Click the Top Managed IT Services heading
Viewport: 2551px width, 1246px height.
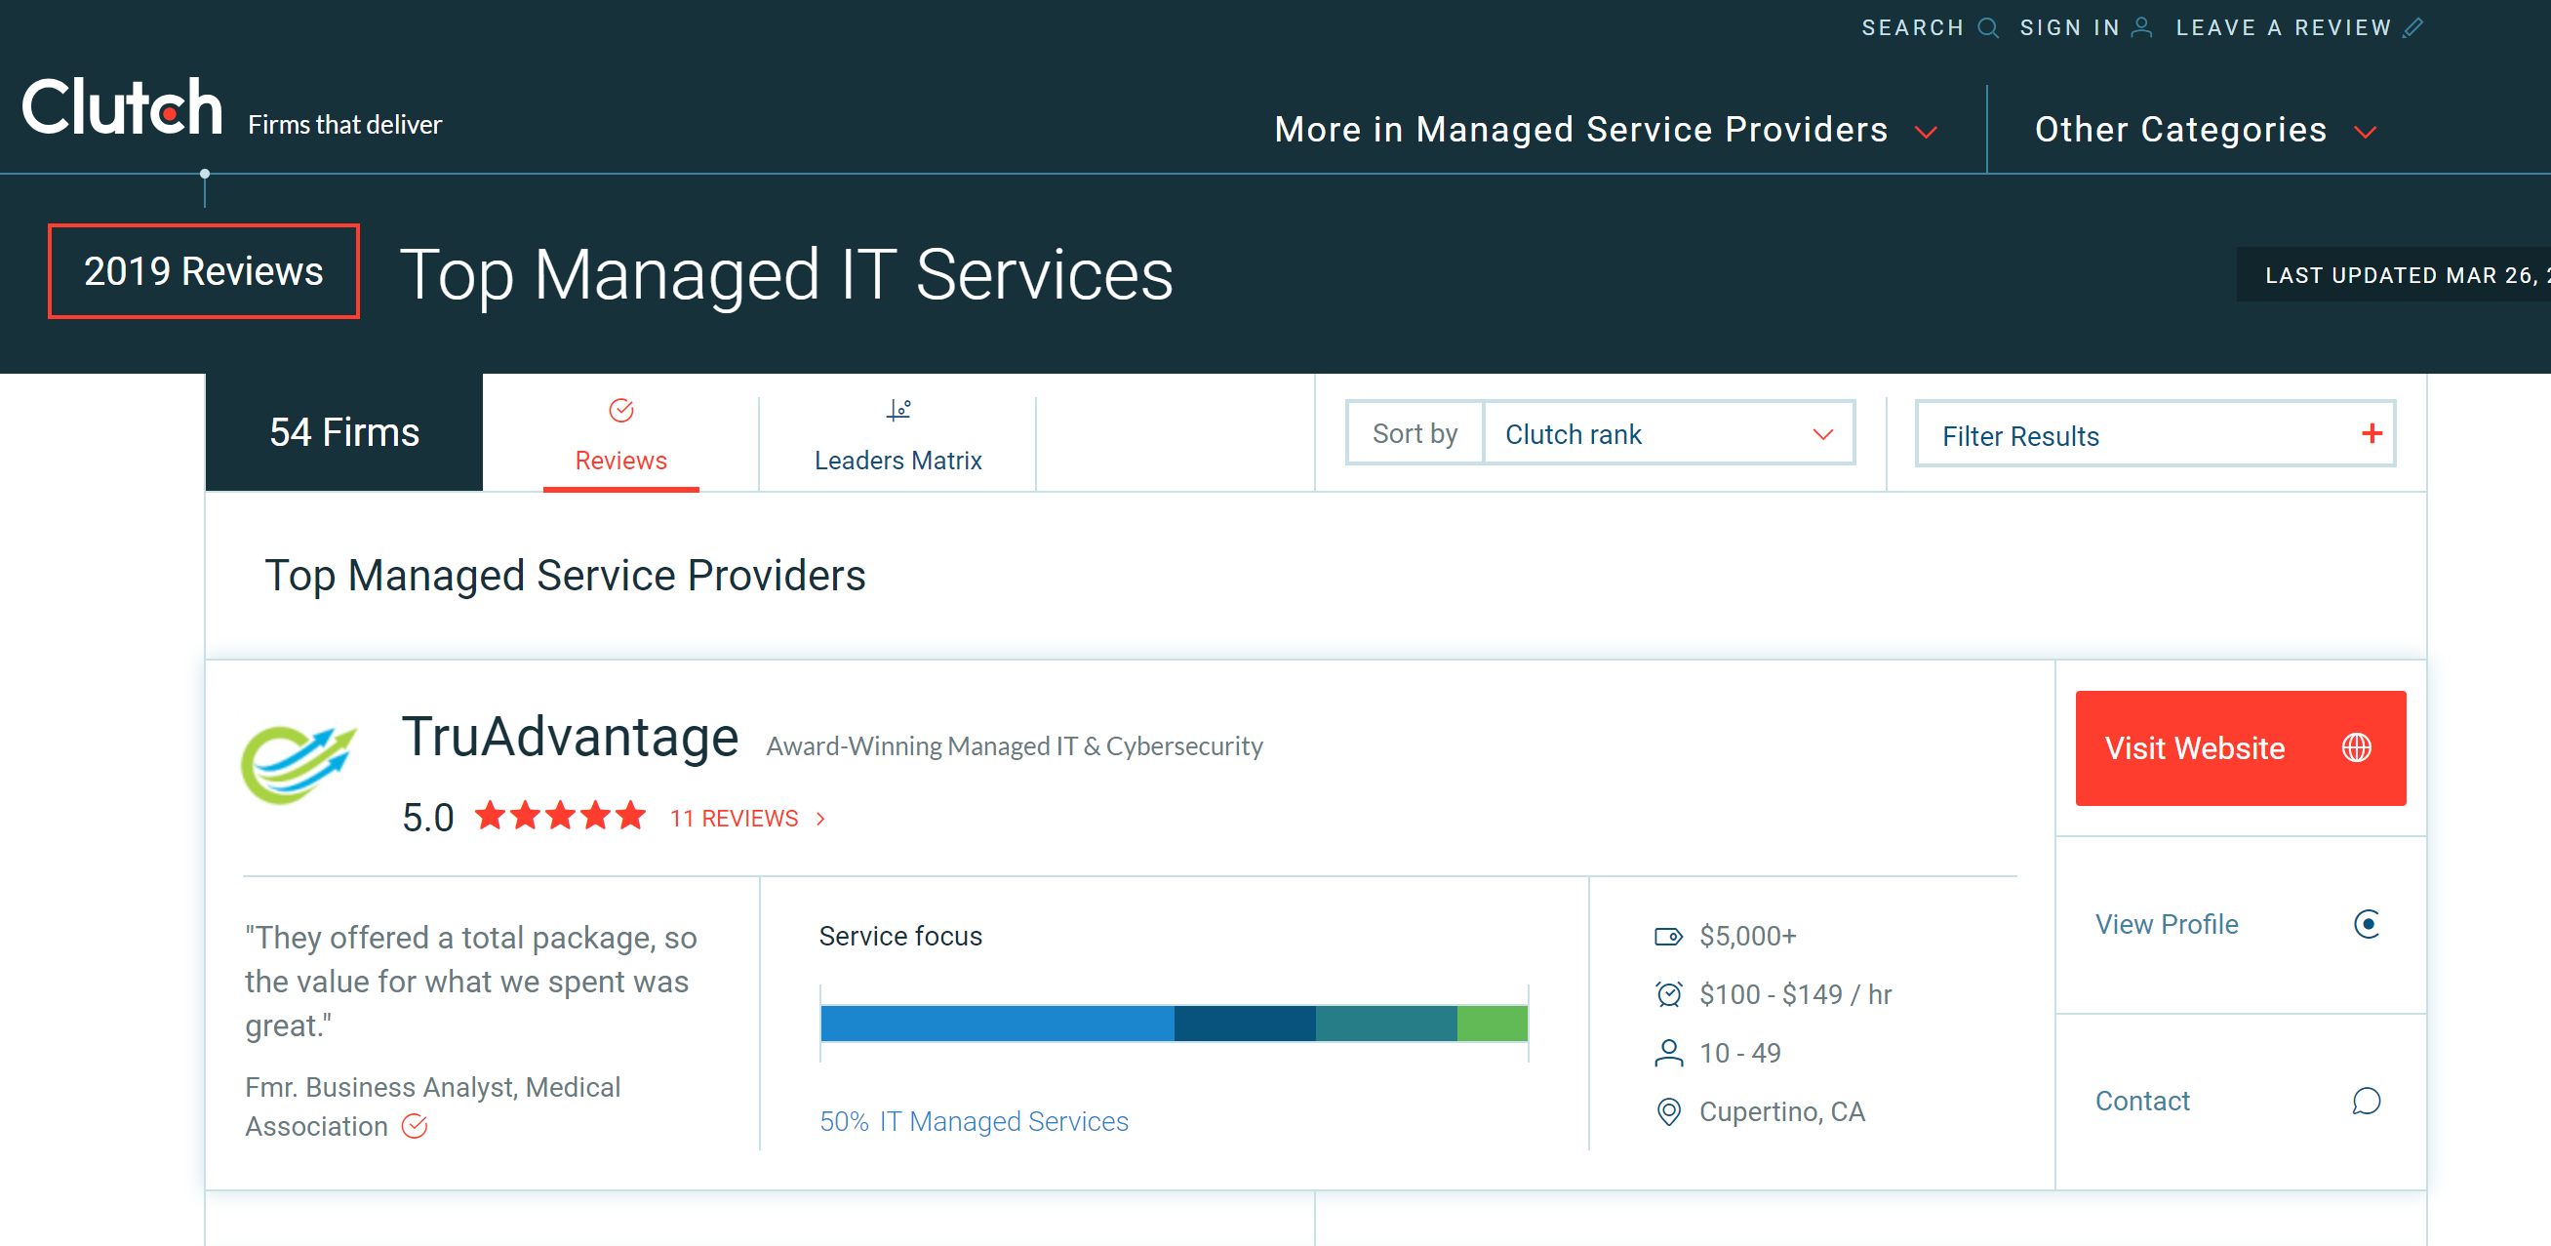[x=786, y=274]
